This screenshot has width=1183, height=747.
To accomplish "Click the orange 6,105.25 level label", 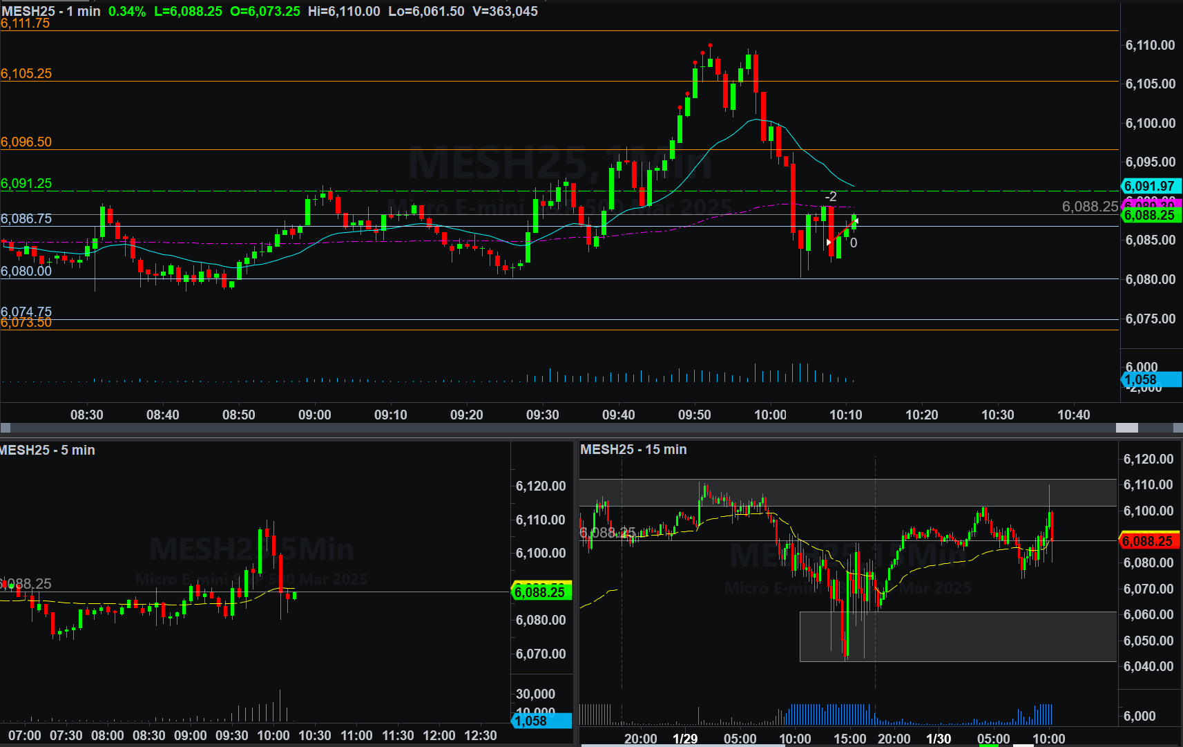I will click(x=26, y=73).
